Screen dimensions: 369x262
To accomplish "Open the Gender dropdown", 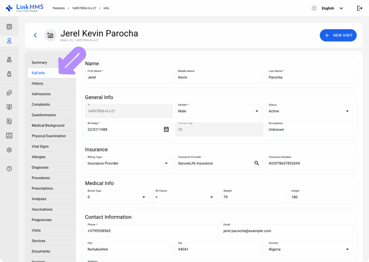I will pyautogui.click(x=219, y=111).
